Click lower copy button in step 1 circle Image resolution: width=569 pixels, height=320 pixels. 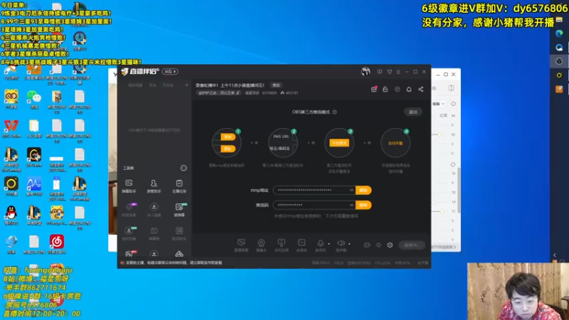[228, 149]
